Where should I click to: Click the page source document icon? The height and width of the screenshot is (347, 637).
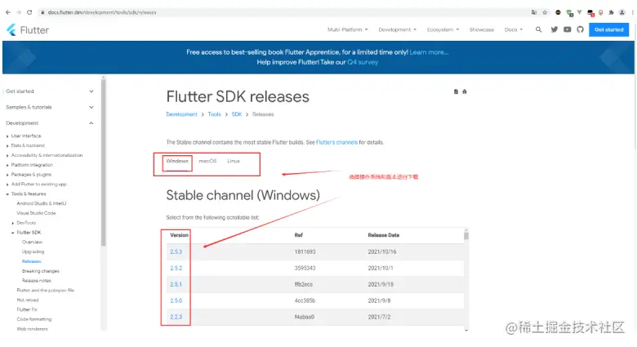pyautogui.click(x=456, y=91)
